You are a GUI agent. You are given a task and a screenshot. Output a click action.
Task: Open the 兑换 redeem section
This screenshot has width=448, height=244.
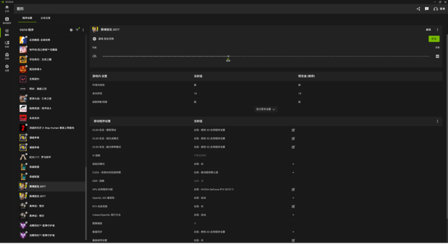(7, 56)
